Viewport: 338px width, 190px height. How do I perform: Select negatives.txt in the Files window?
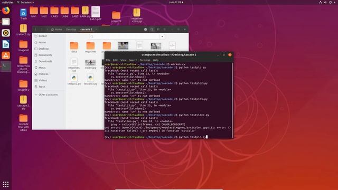[x=74, y=65]
